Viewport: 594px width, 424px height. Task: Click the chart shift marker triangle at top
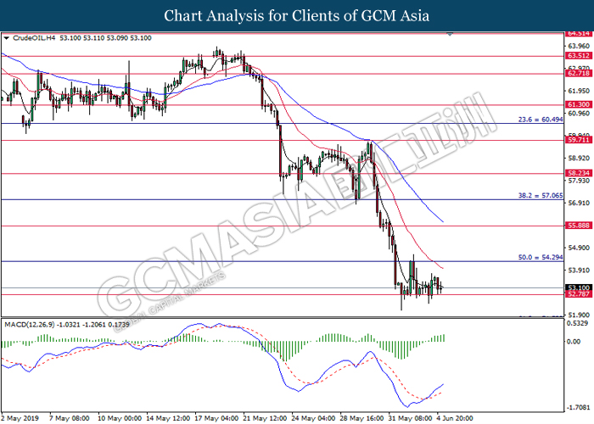[450, 35]
